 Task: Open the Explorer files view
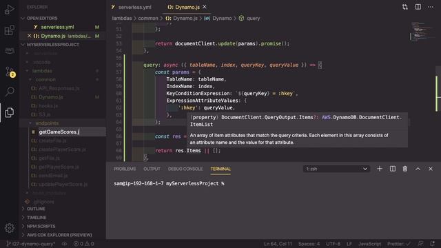click(x=9, y=112)
